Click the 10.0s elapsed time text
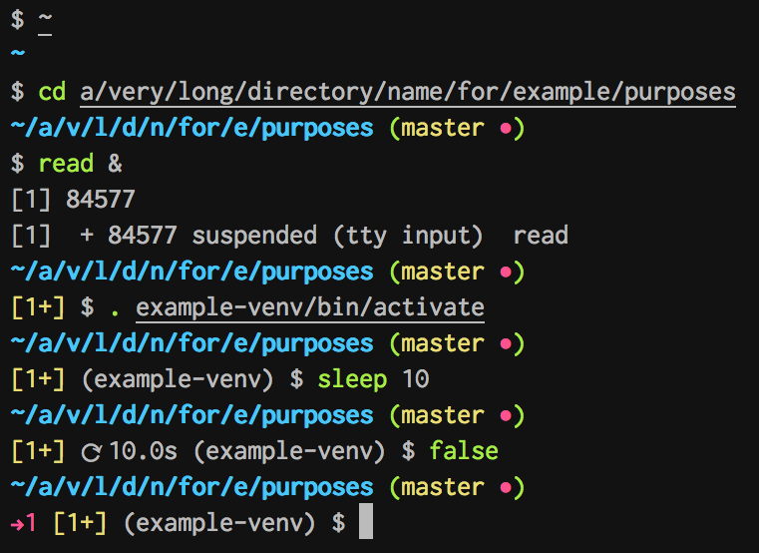This screenshot has height=553, width=759. click(x=143, y=451)
